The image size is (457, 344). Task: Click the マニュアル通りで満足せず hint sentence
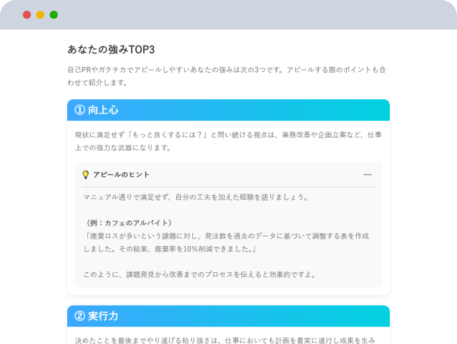point(196,197)
